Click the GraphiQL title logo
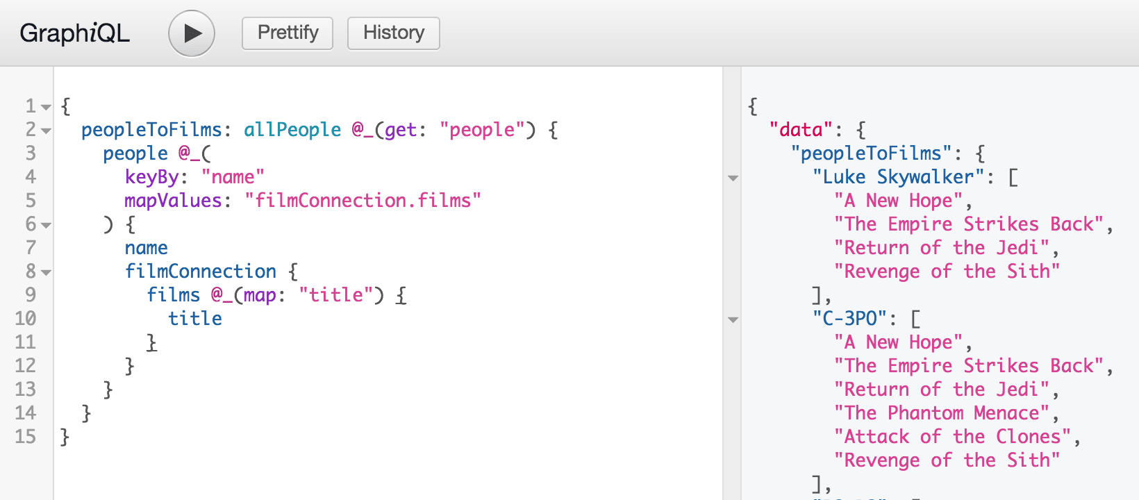The height and width of the screenshot is (500, 1139). coord(75,33)
